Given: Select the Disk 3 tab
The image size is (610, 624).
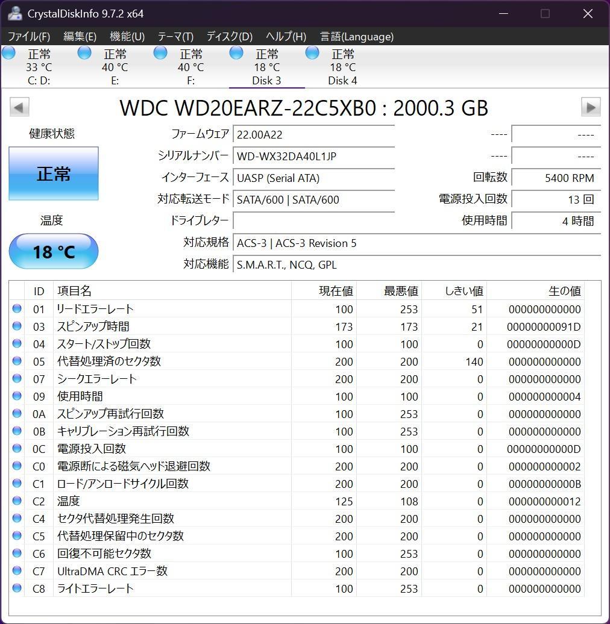Looking at the screenshot, I should point(267,66).
